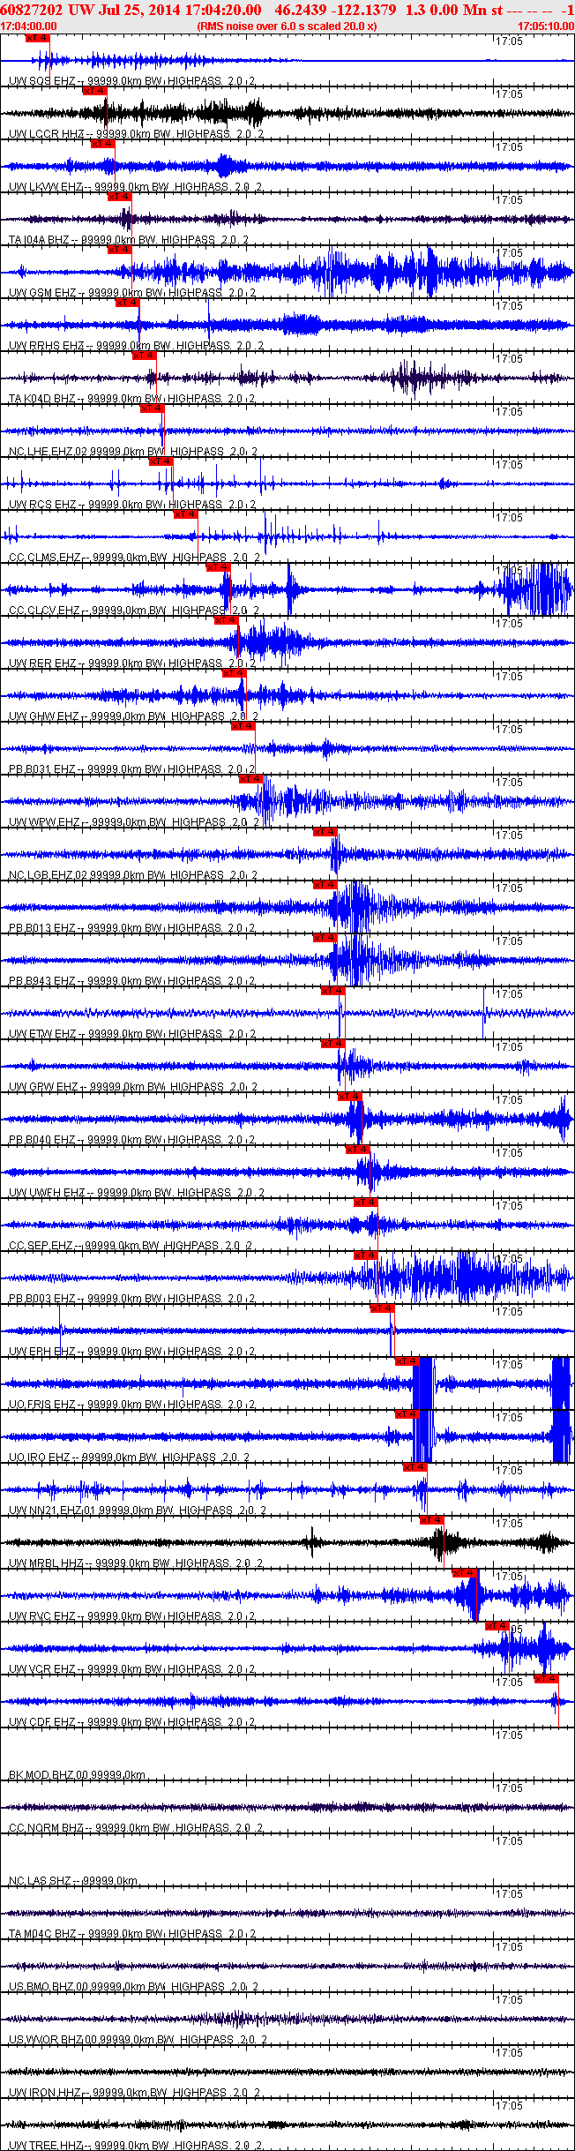Screen dimensions: 575x2151
Task: Click the origin time Jul 25, 2014 17:04:20.00
Action: coord(180,10)
